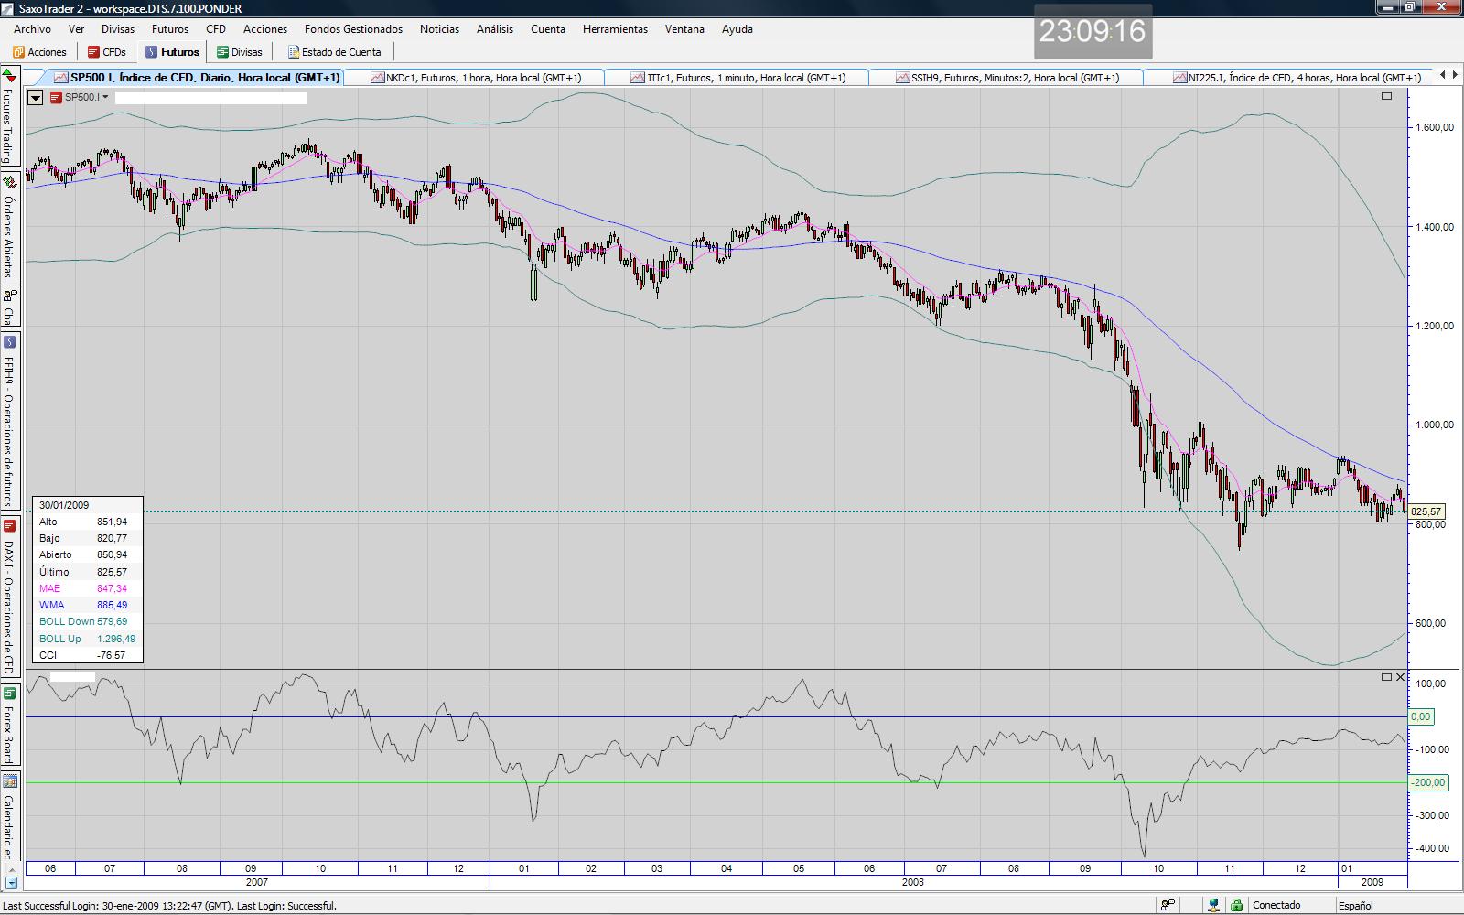
Task: Open the Futures Trading side panel
Action: pyautogui.click(x=9, y=117)
